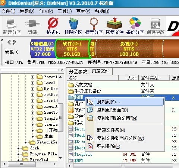Launch the 恢复文件 file recovery tool
The width and height of the screenshot is (179, 168).
[x=114, y=26]
